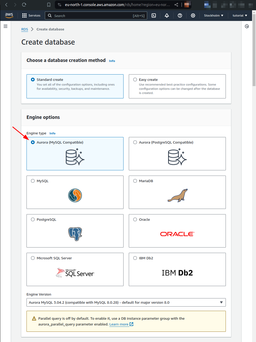The height and width of the screenshot is (342, 256).
Task: Click the Aurora PostgreSQL database sparkle icon
Action: pyautogui.click(x=177, y=157)
